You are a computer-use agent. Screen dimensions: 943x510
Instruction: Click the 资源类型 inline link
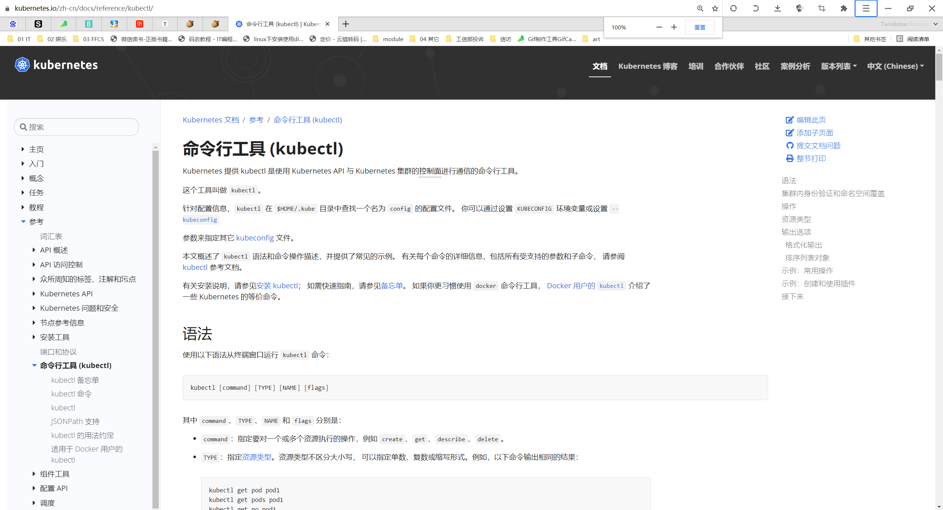[x=256, y=457]
